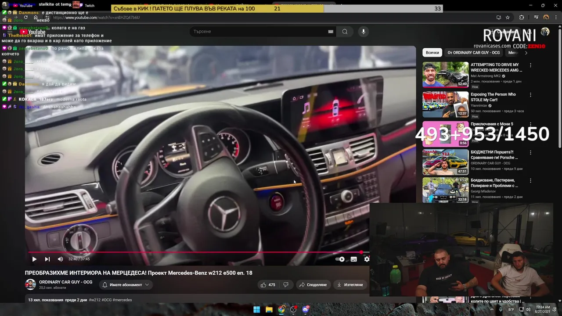
Task: Open YouTube account avatar
Action: tap(545, 32)
